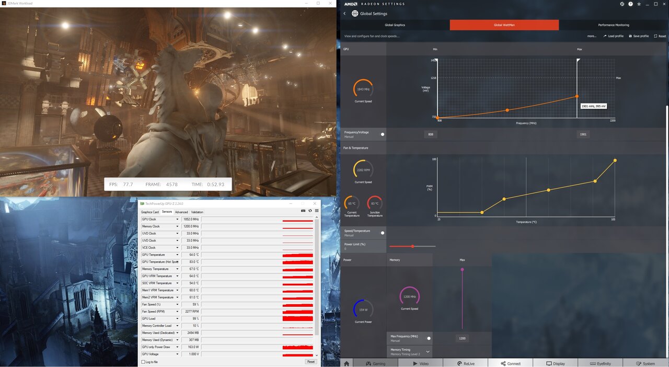669x367 pixels.
Task: Open the Fan Speed (RPM) sensor dropdown
Action: click(x=177, y=312)
